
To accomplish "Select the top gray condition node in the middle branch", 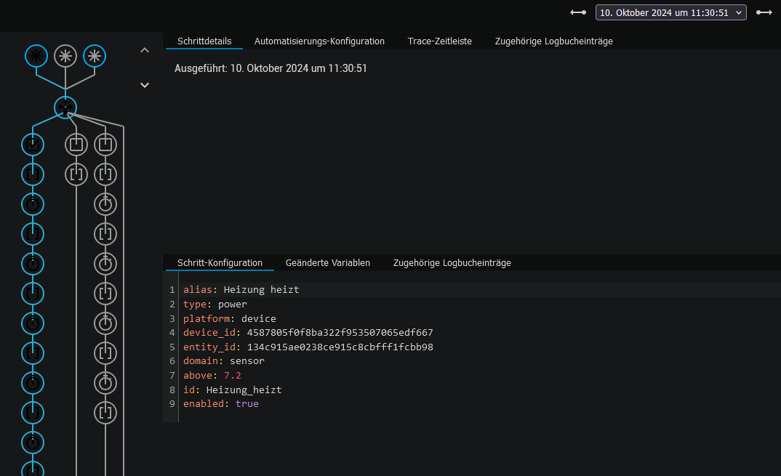I will 76,145.
